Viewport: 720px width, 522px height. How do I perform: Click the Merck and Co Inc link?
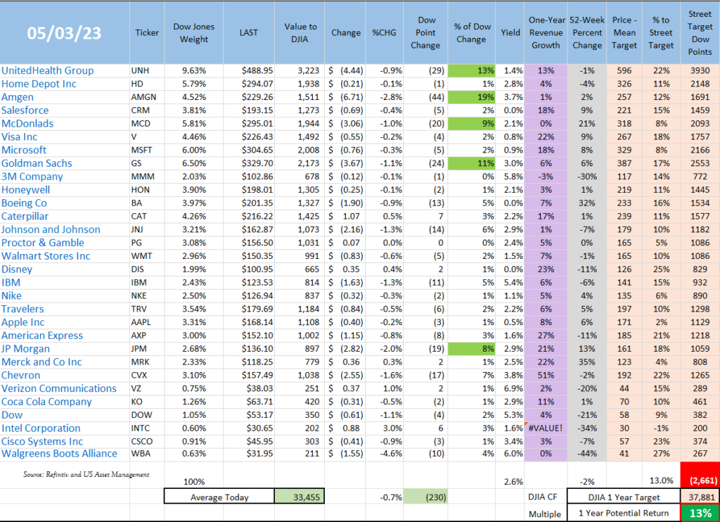[x=41, y=362]
